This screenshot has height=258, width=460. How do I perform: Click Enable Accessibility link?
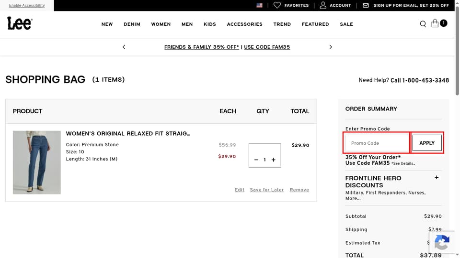pyautogui.click(x=27, y=6)
